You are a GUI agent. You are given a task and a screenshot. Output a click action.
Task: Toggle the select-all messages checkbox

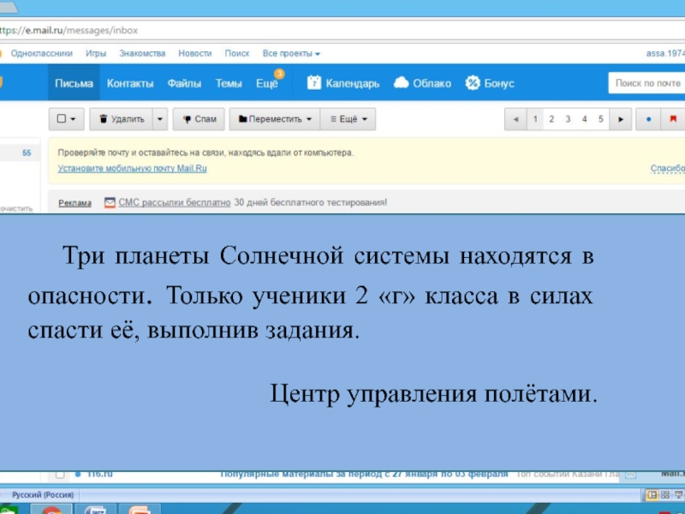[62, 119]
